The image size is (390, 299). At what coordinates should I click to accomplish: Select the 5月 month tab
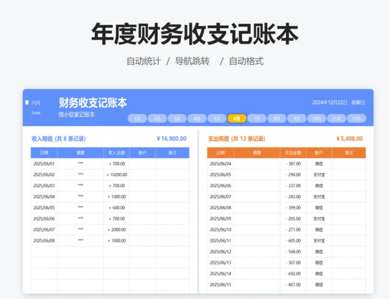217,118
